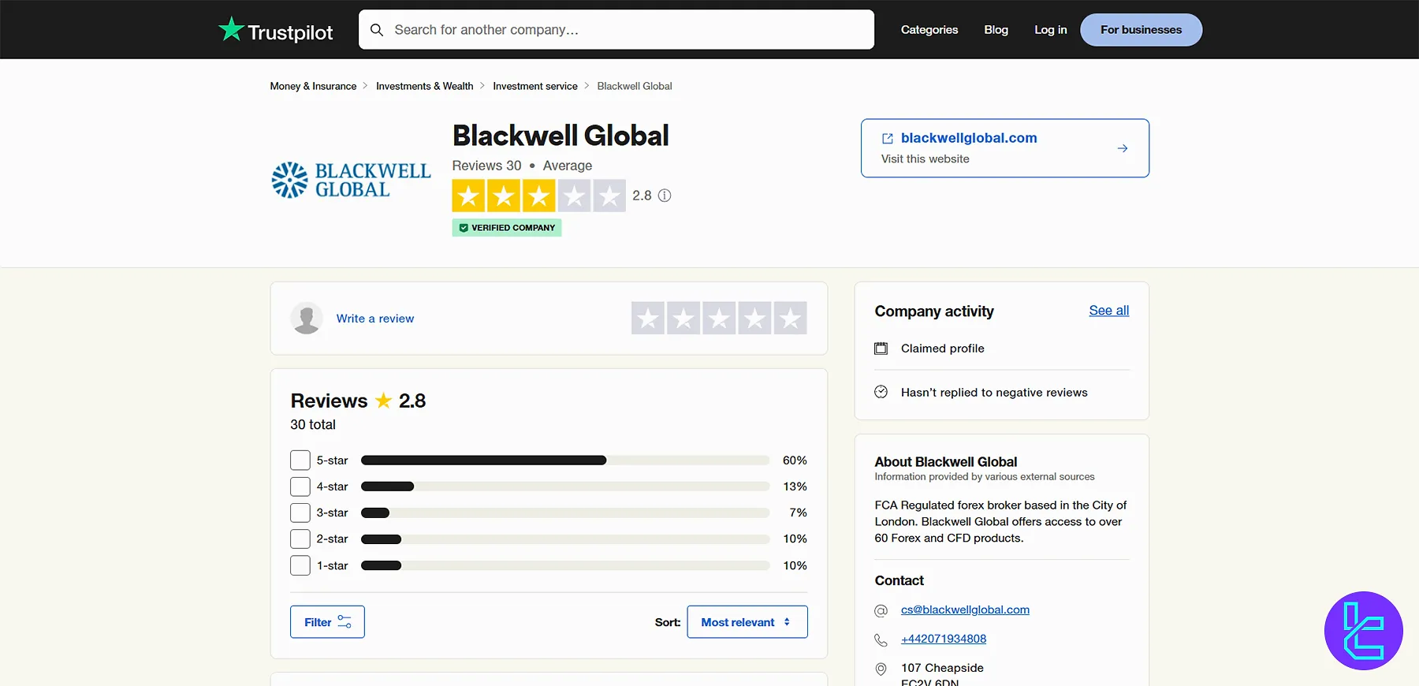Click the yellow header rating stars

[538, 196]
